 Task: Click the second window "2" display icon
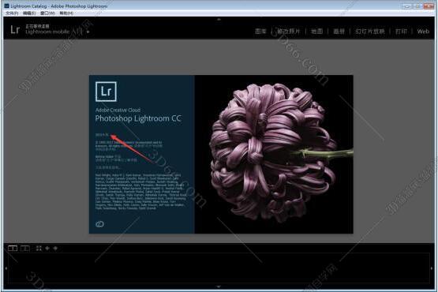tap(25, 248)
